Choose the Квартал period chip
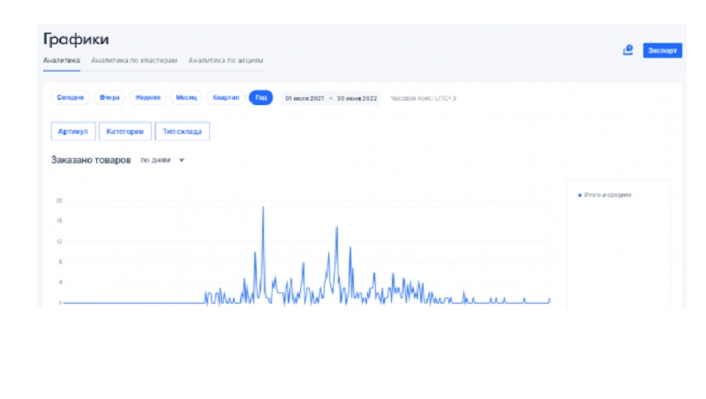 224,97
